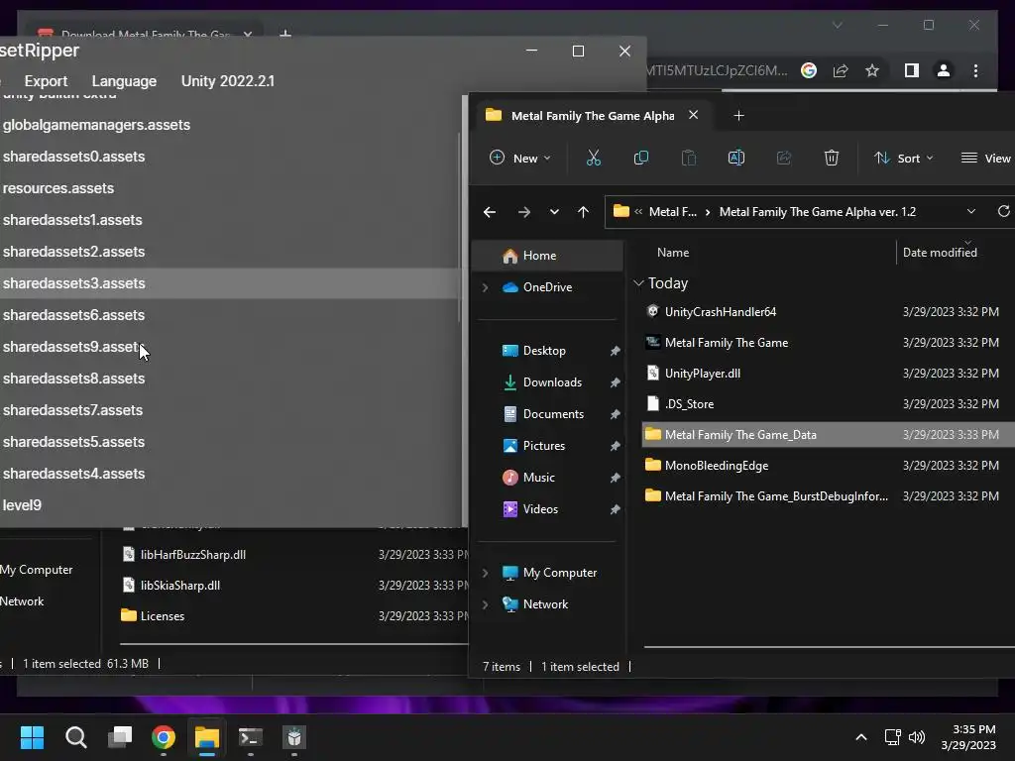Image resolution: width=1015 pixels, height=761 pixels.
Task: Open the Windows Start menu
Action: pos(32,737)
